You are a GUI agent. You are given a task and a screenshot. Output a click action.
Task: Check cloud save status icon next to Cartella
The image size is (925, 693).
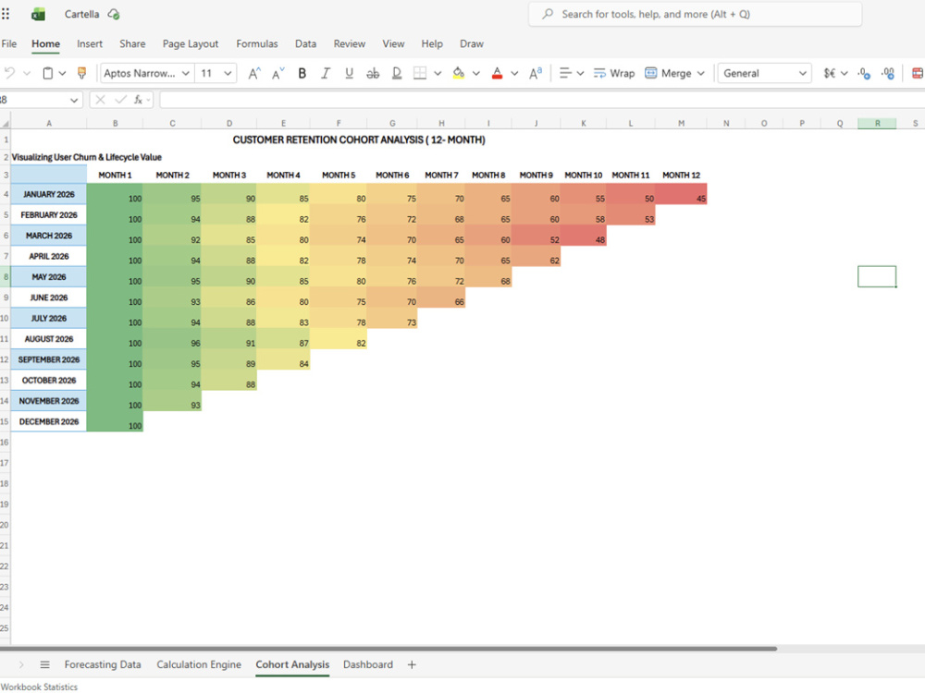(x=114, y=14)
